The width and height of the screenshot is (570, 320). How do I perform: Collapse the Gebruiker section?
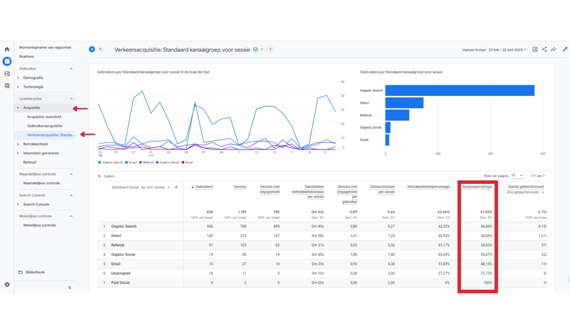click(x=71, y=69)
